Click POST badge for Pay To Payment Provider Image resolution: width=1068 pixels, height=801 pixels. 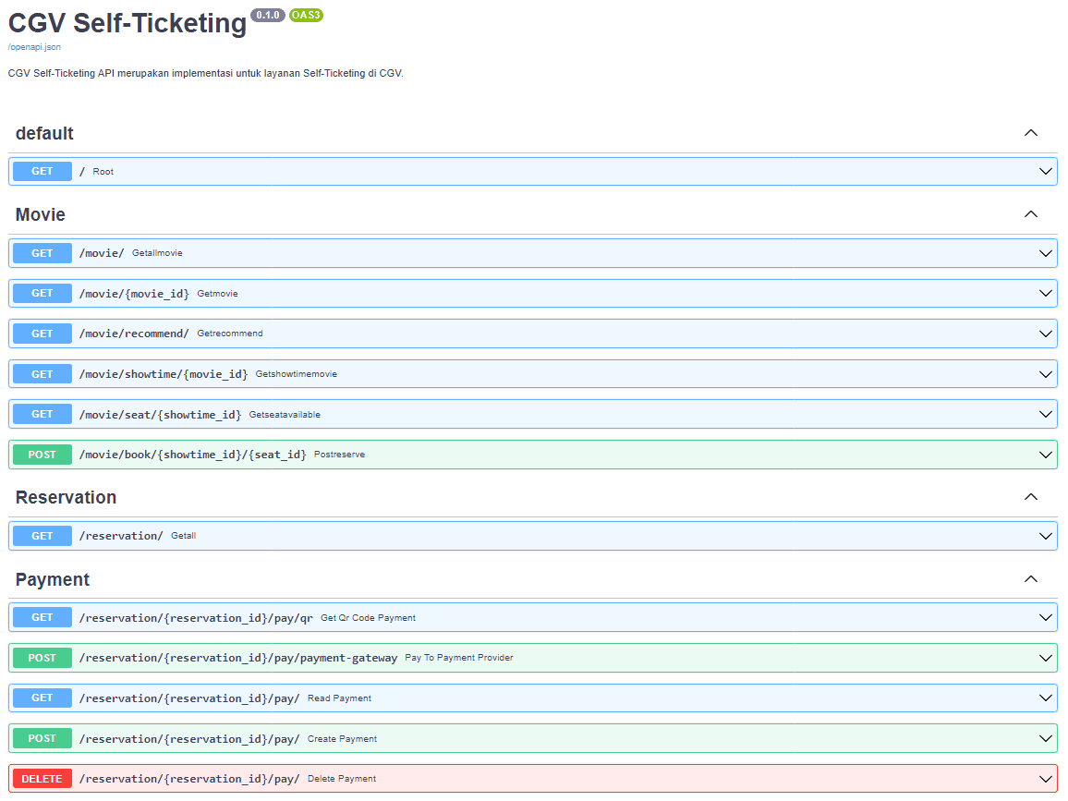click(42, 658)
